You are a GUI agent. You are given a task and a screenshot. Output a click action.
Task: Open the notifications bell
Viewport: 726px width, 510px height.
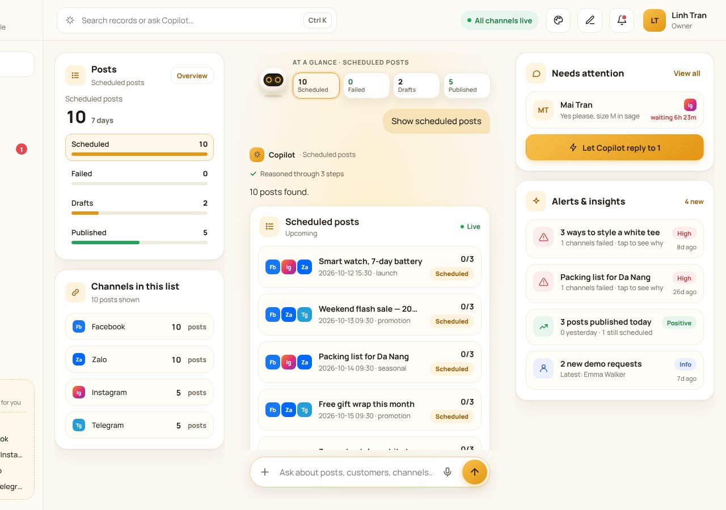[x=622, y=20]
